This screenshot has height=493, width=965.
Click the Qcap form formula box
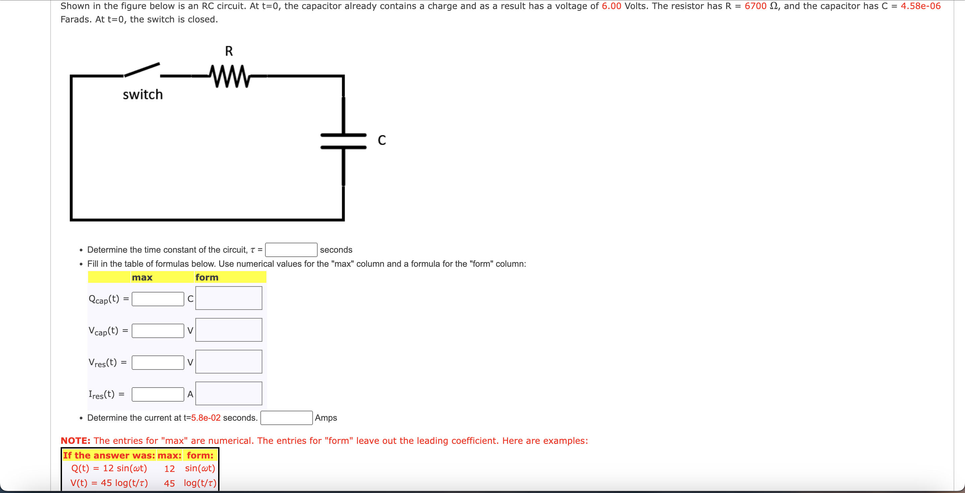[x=229, y=298]
